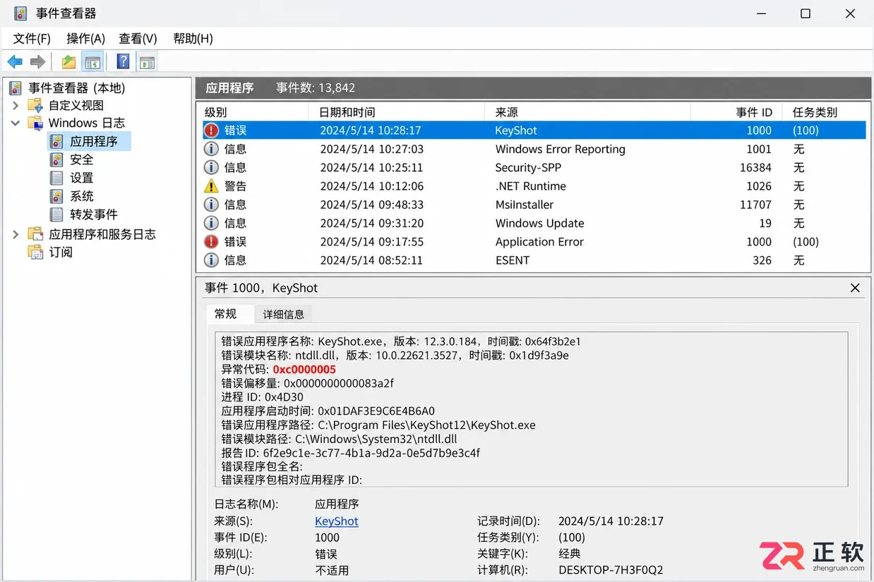Click the exception code 0xc0000005 text
This screenshot has height=582, width=874.
point(304,369)
